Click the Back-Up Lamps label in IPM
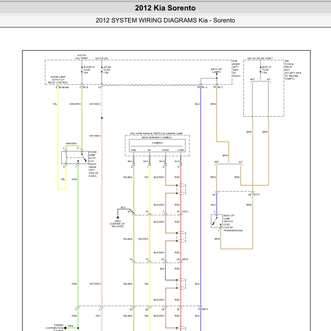The height and width of the screenshot is (331, 331). click(216, 70)
